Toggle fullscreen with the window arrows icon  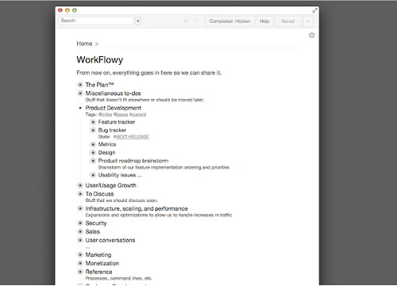[x=314, y=10]
